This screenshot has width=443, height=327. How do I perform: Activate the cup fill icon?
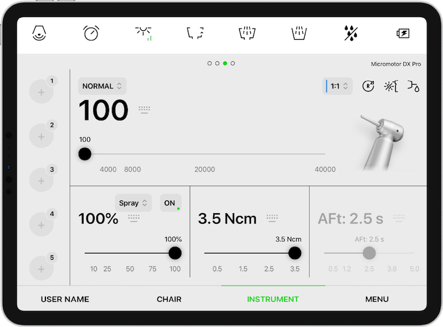click(299, 33)
